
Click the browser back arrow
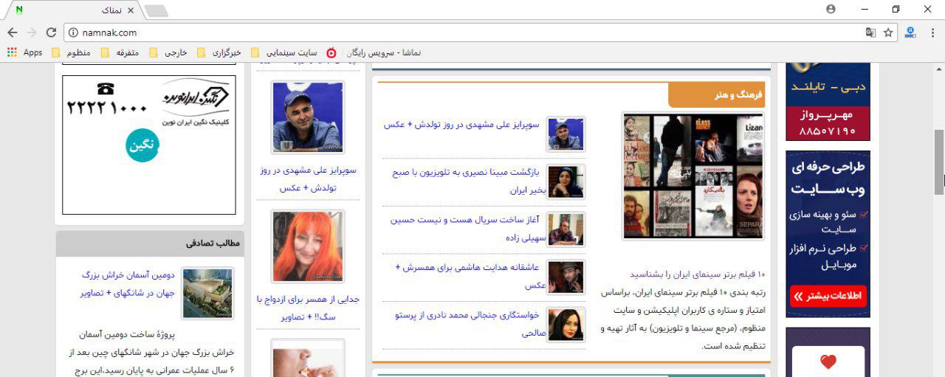(13, 32)
